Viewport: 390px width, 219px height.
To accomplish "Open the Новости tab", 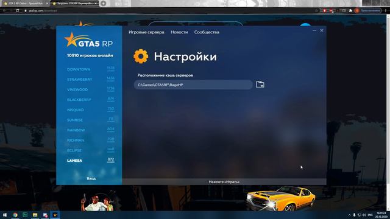I will click(x=179, y=32).
